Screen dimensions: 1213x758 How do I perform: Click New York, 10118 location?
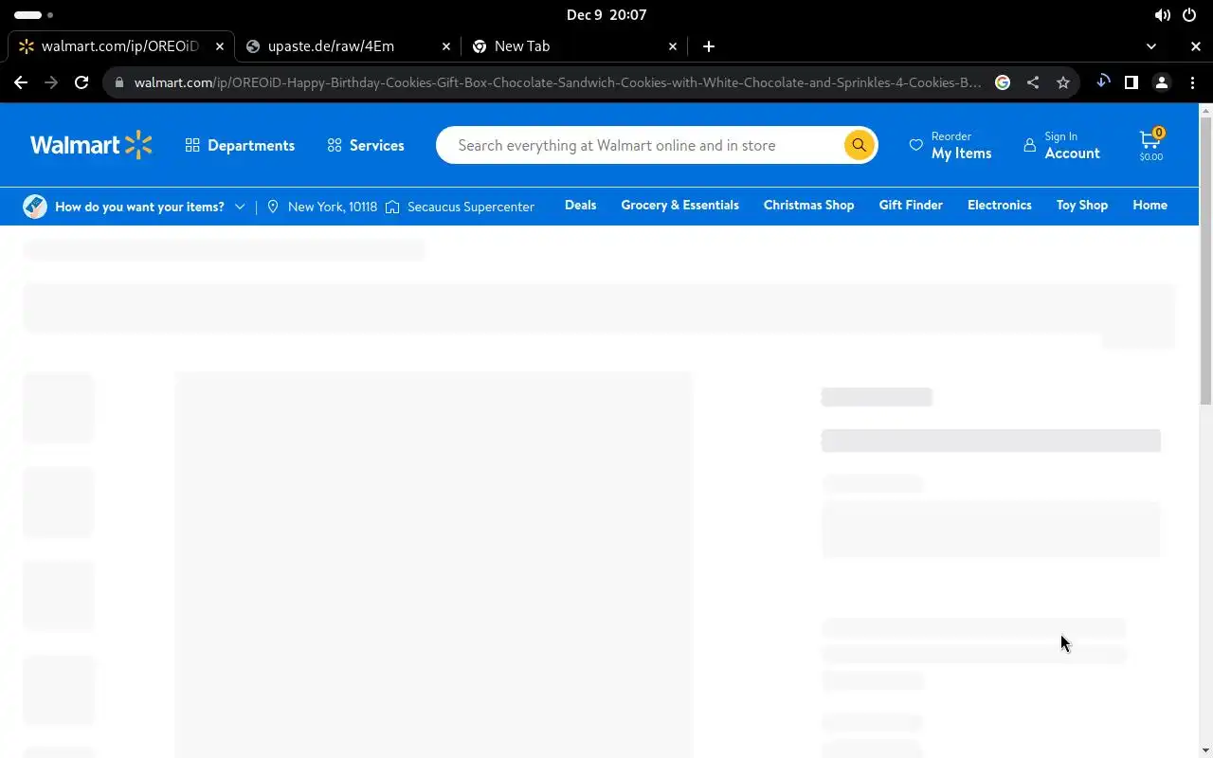[x=322, y=207]
